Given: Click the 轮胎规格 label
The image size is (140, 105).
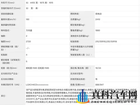Looking at the screenshot, I should pos(75,41).
